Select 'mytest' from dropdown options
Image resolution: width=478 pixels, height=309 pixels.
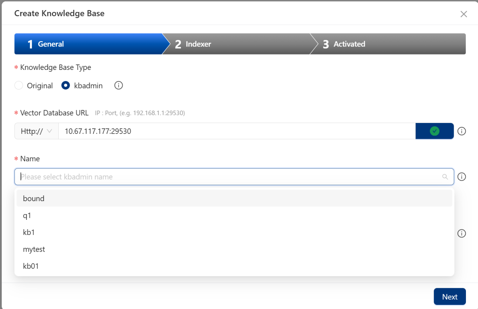tap(34, 250)
